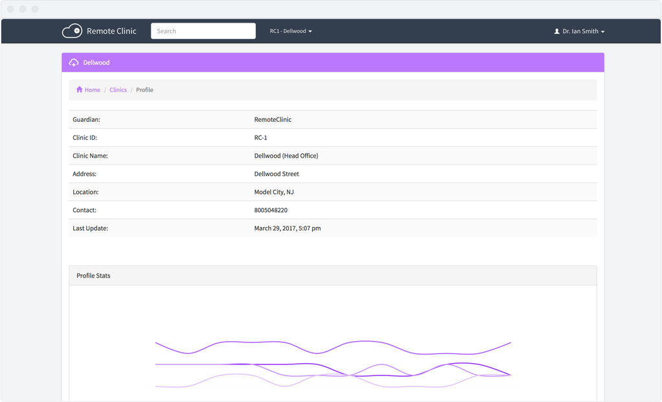662x402 pixels.
Task: Click the leftmost gray window control dot
Action: pos(10,9)
